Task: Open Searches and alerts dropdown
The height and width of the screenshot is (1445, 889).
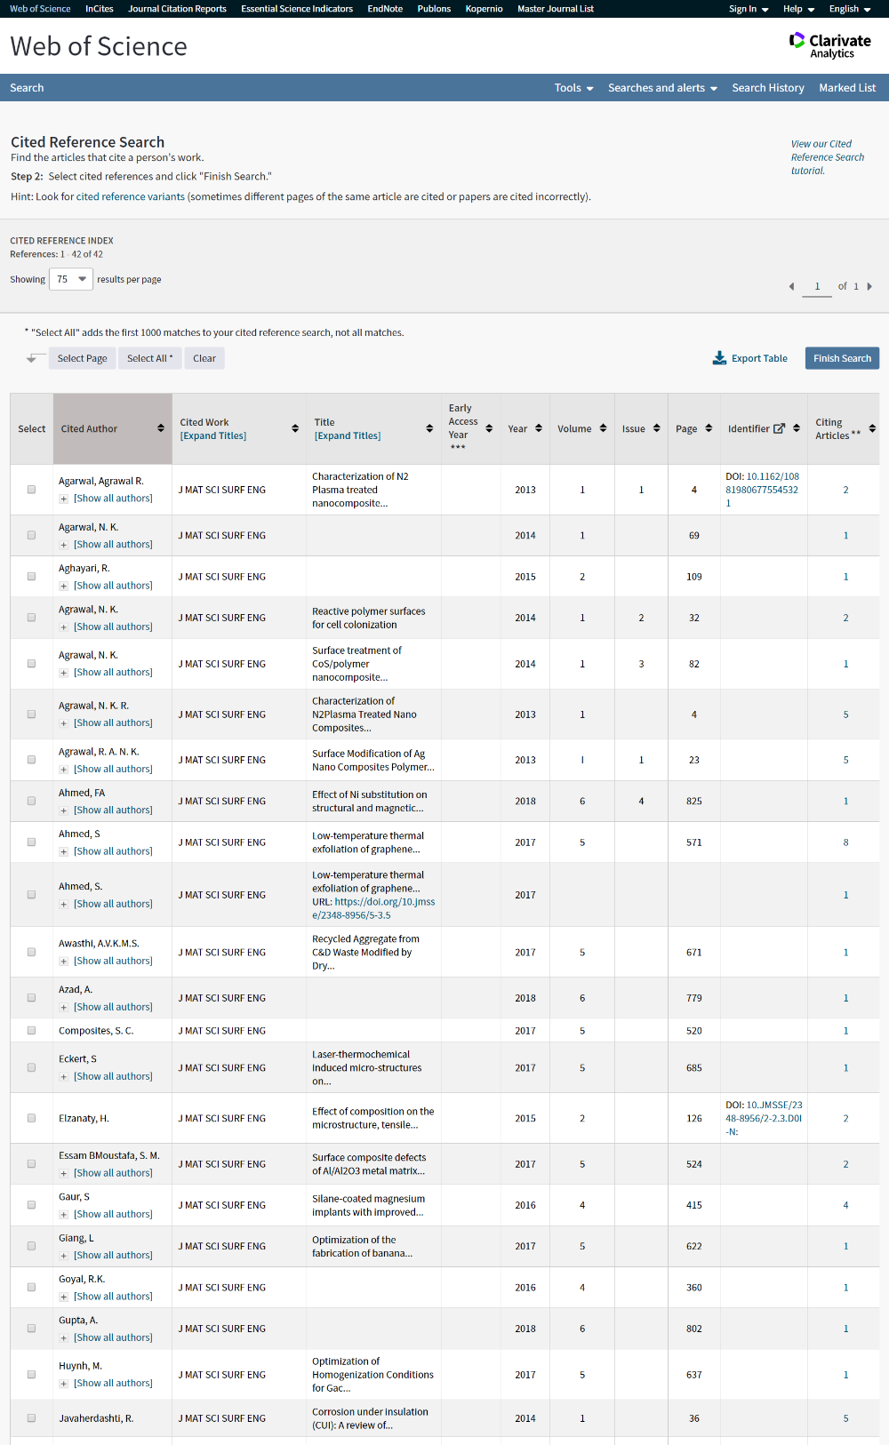Action: click(662, 88)
